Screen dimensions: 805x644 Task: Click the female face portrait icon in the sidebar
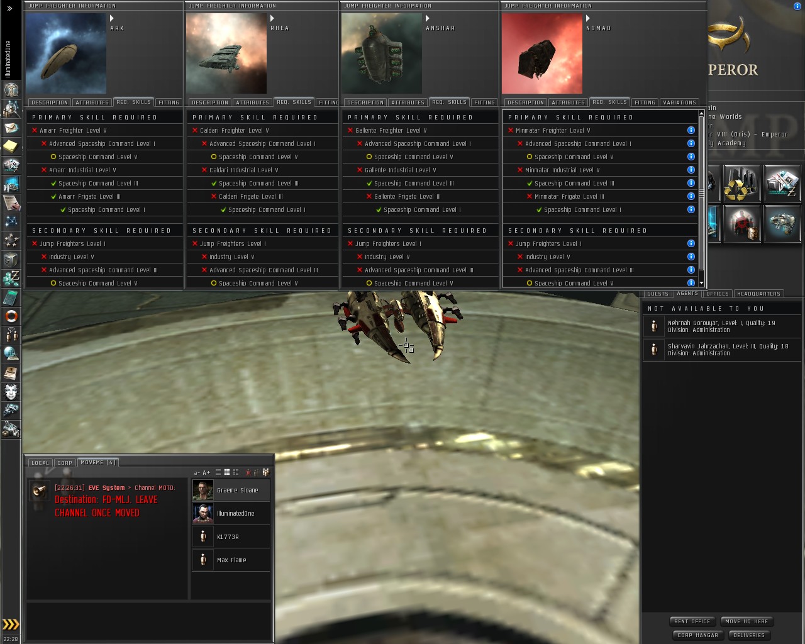coord(11,391)
